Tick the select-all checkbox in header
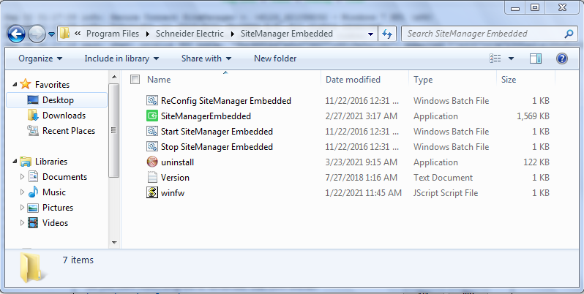The height and width of the screenshot is (294, 584). [135, 79]
